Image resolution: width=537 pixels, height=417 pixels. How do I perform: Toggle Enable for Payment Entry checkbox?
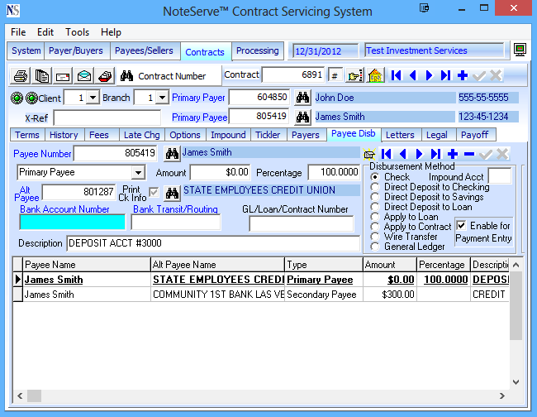click(462, 226)
